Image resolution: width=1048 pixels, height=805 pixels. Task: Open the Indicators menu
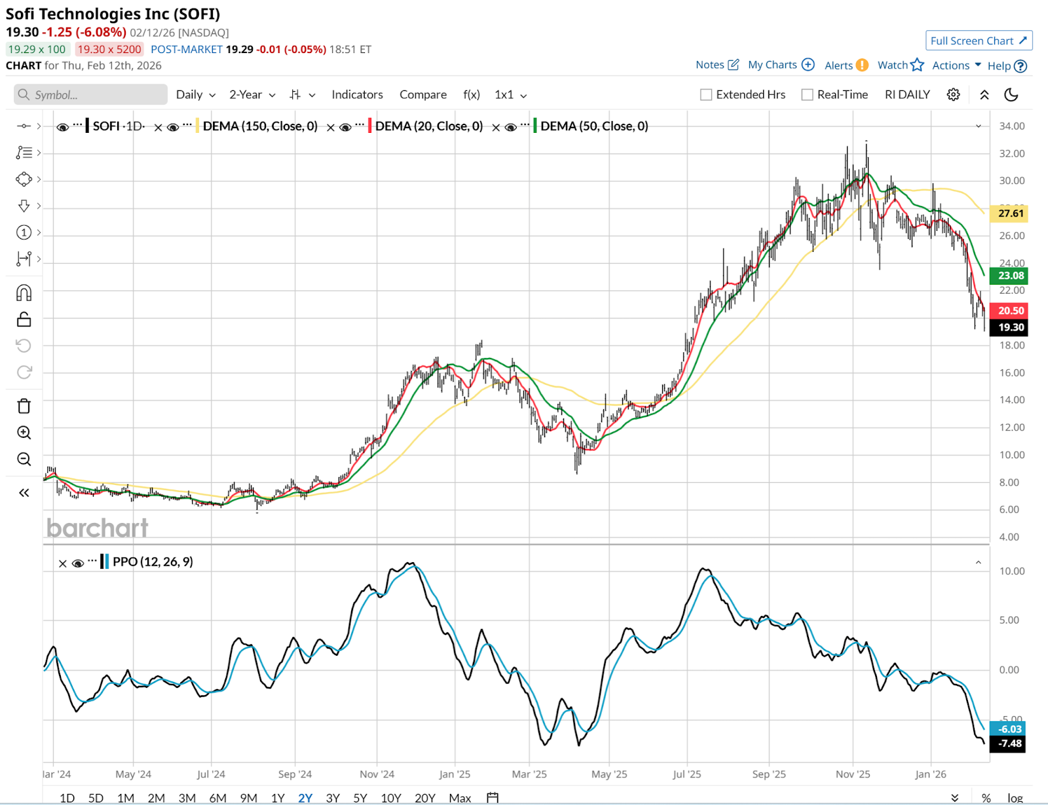pos(357,95)
